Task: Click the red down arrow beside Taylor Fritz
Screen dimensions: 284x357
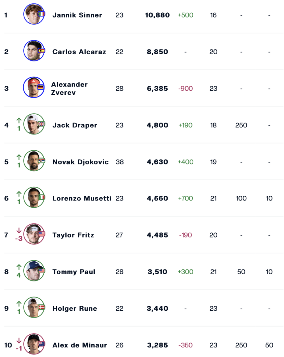Action: coord(19,230)
